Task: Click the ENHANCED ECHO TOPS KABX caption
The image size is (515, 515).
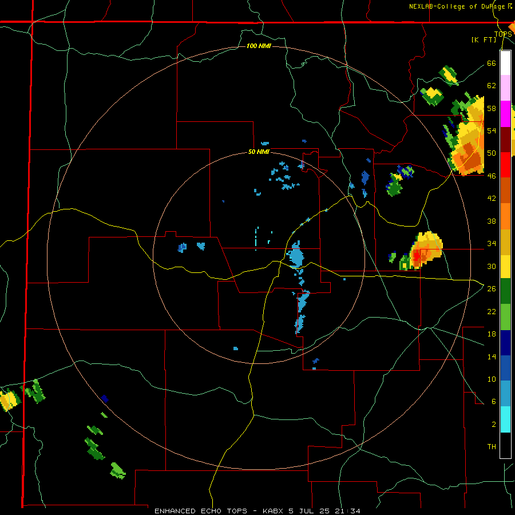Action: pos(257,511)
